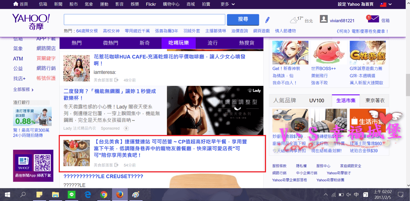Select the 流行 news tab
The image size is (410, 201).
[213, 43]
